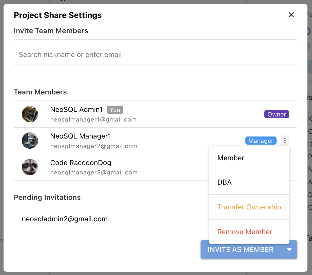
Task: Click the gray You badge
Action: [115, 110]
